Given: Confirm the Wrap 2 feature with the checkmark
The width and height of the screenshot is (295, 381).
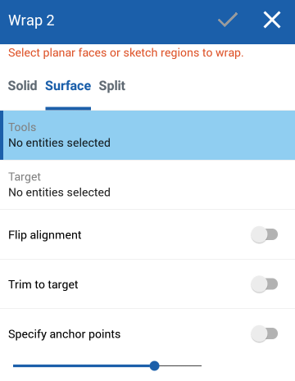Looking at the screenshot, I should coord(228,20).
